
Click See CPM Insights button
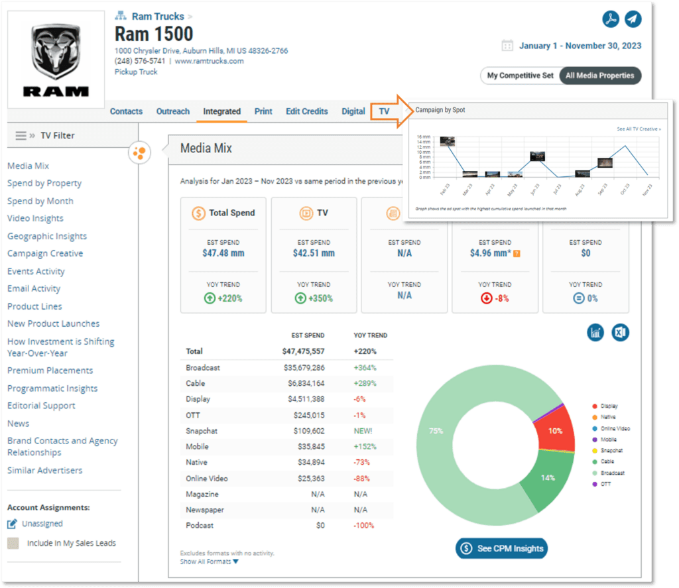[x=501, y=549]
